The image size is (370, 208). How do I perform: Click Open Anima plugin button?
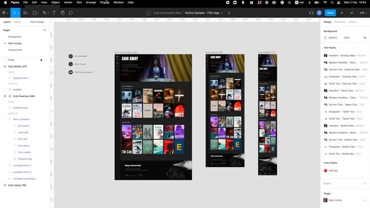[335, 200]
